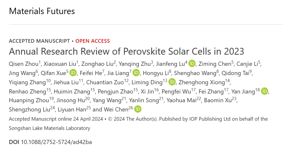
Task: Click ORCID icon next to Jianfeng Lu
Action: click(192, 64)
